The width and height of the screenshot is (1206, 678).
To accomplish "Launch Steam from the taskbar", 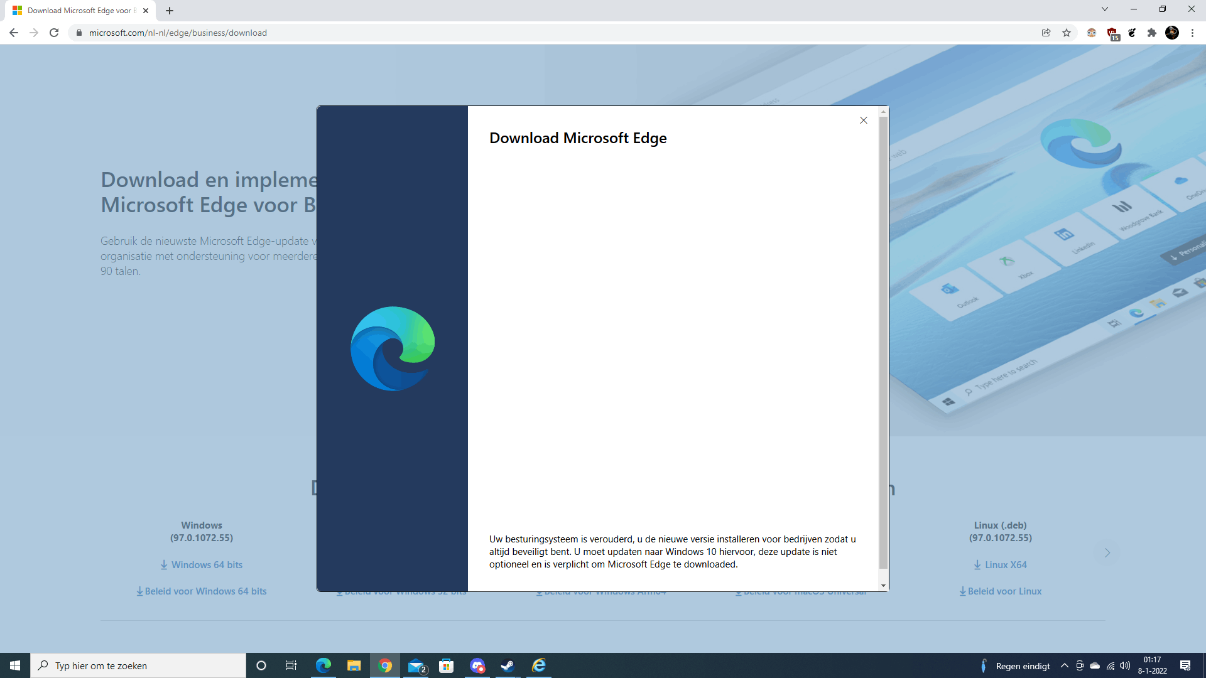I will [x=508, y=665].
